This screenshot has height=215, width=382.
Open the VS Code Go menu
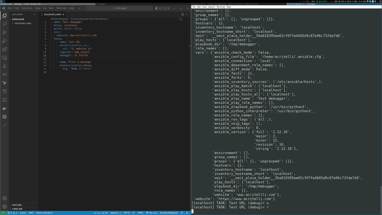click(44, 8)
